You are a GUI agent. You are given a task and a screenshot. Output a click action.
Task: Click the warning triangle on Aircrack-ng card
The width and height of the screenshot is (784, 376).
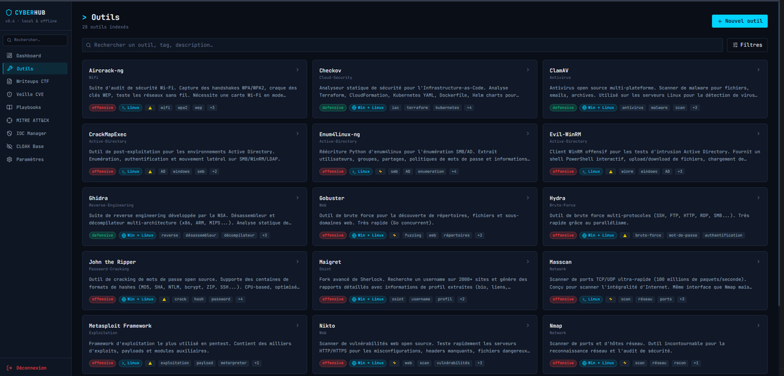(x=150, y=107)
